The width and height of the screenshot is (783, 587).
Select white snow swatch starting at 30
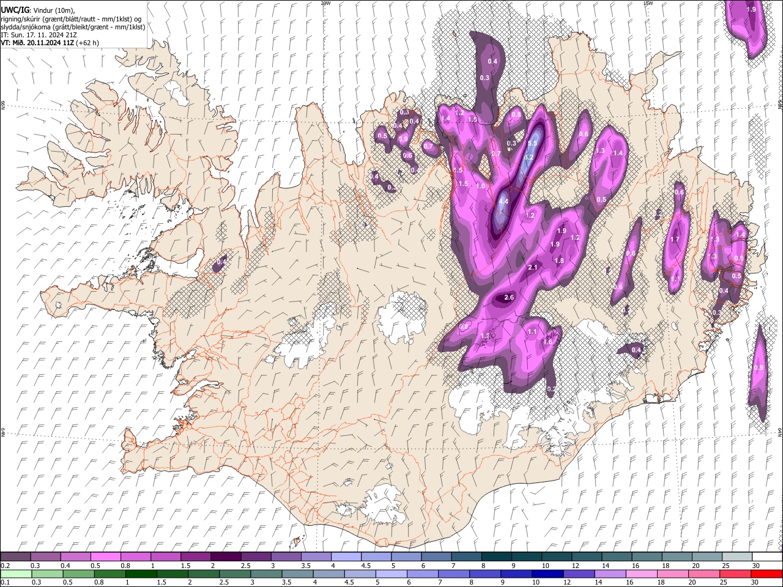[x=766, y=557]
